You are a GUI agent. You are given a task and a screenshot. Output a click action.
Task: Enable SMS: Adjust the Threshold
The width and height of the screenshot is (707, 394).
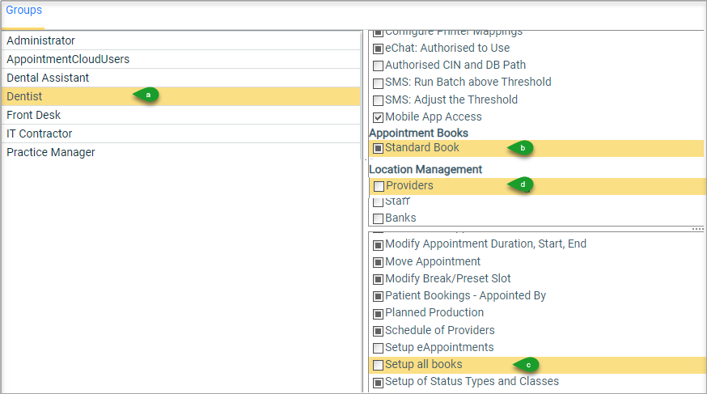[x=379, y=100]
